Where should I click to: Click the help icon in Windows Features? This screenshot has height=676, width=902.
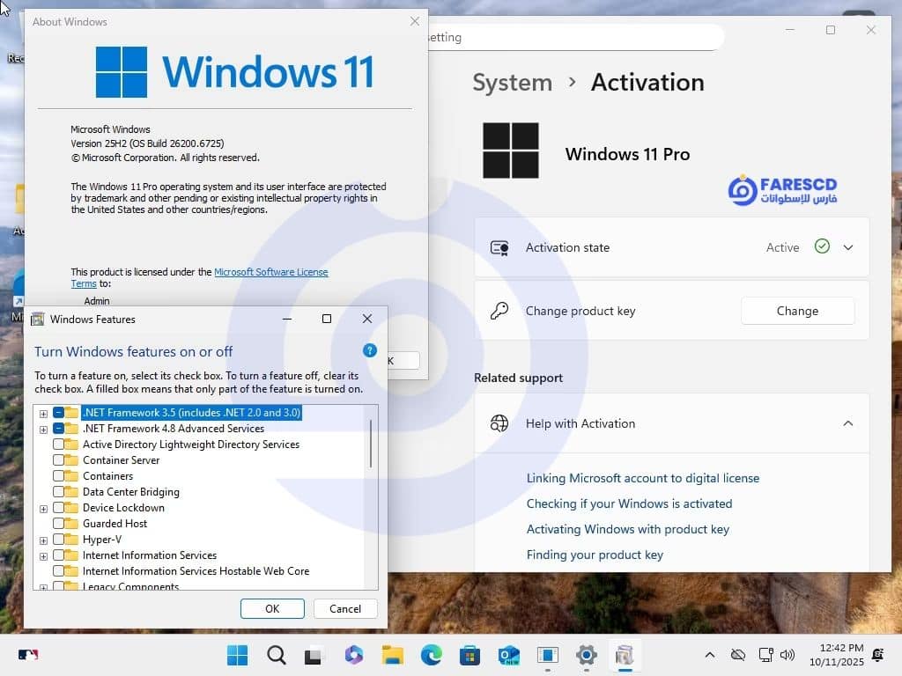(x=370, y=350)
